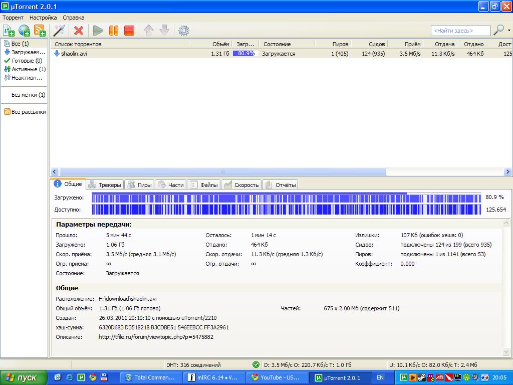This screenshot has height=385, width=513.
Task: Open the Справка menu
Action: (x=73, y=18)
